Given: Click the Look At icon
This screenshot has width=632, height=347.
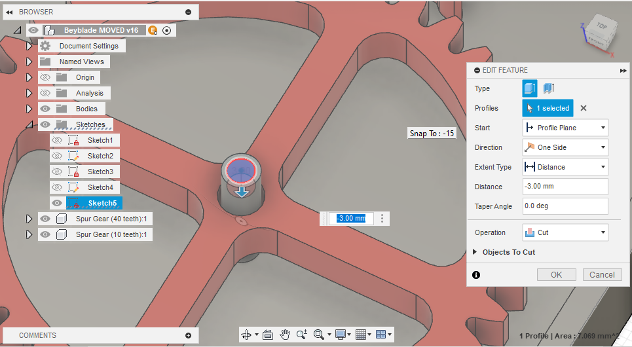Looking at the screenshot, I should coord(268,335).
